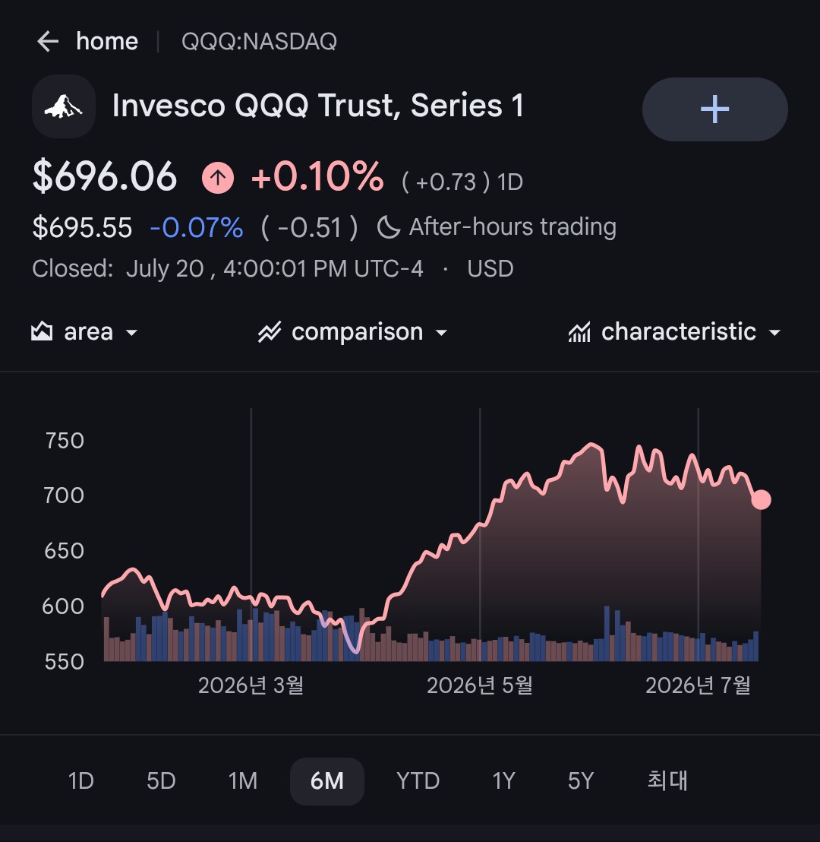Tap the pink up-arrow change icon

(x=218, y=178)
